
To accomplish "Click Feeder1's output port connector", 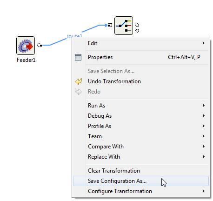I will pos(40,45).
